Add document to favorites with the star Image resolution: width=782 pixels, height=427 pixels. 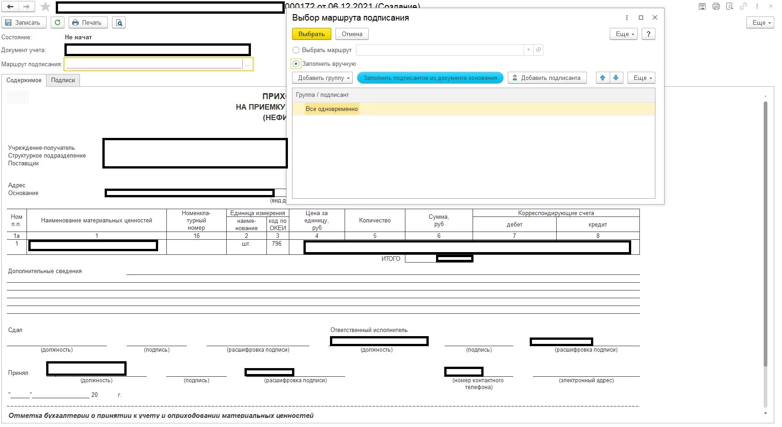coord(45,6)
